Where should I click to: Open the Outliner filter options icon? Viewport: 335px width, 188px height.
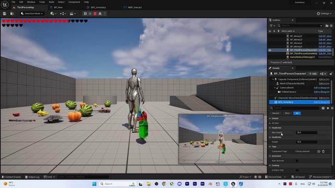pyautogui.click(x=272, y=26)
